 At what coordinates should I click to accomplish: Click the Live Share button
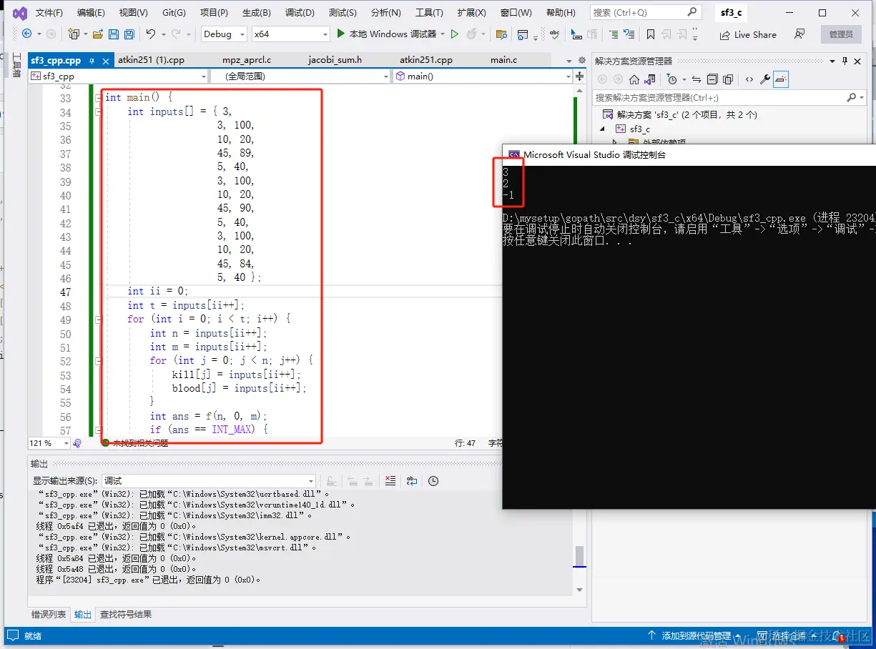tap(748, 34)
